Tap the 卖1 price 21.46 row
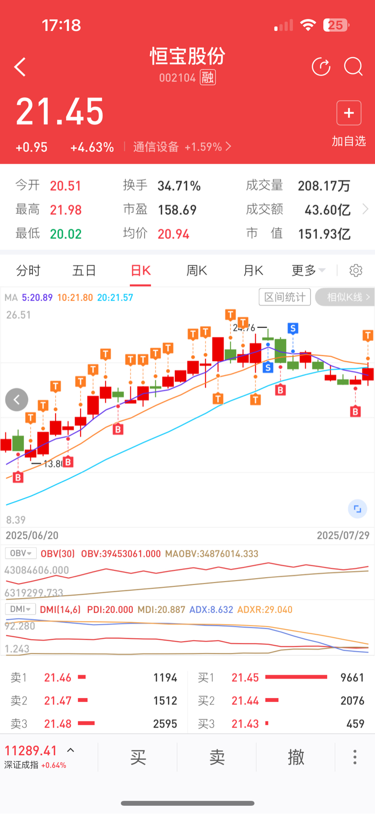The width and height of the screenshot is (375, 814). [94, 677]
